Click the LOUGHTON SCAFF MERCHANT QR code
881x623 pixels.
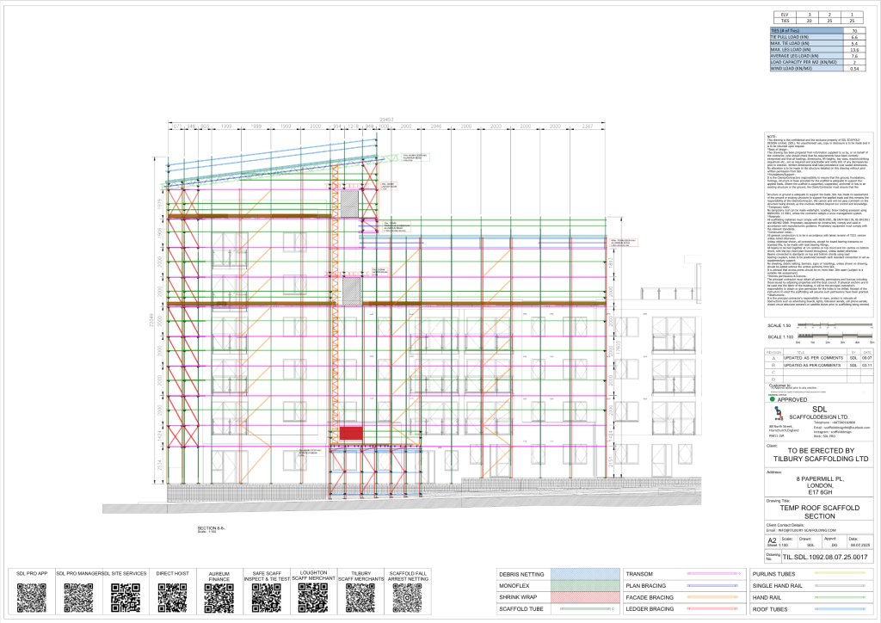tap(313, 597)
